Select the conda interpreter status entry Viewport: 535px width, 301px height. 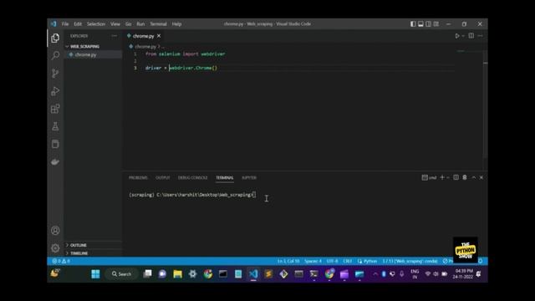[x=410, y=261]
